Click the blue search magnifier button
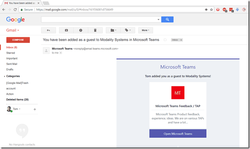Screen dimensions: 250x149 coord(167,19)
